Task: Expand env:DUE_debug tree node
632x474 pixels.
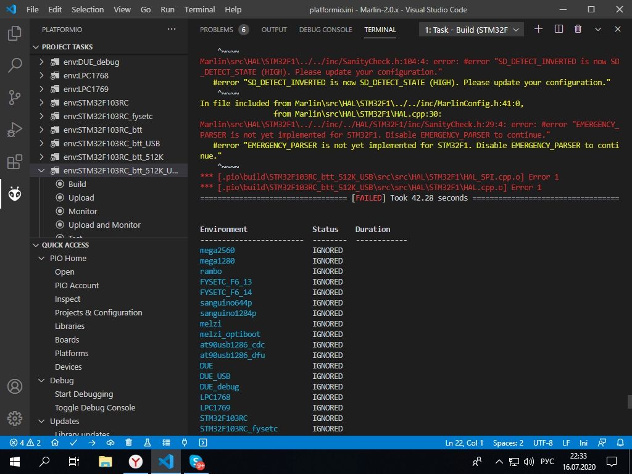Action: pos(41,62)
